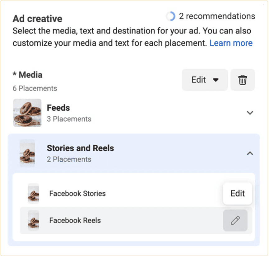Click the 6 Placements text under Media
The width and height of the screenshot is (269, 256).
35,88
